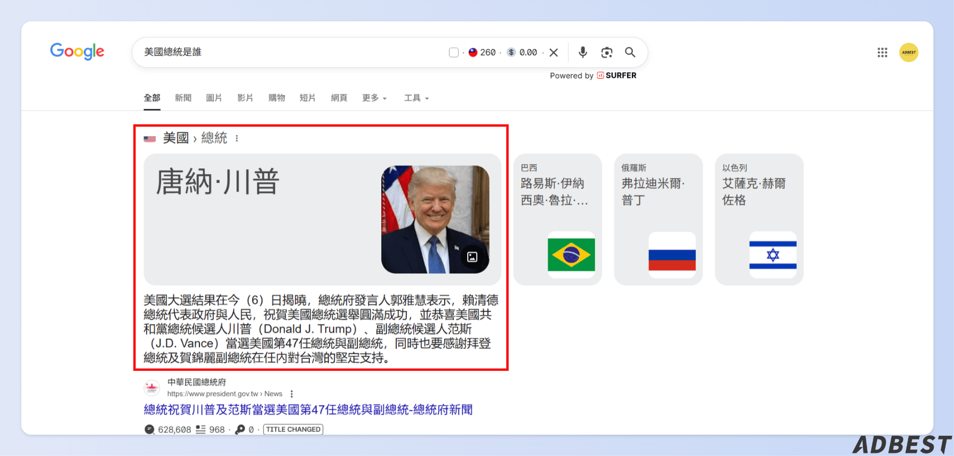The image size is (954, 456).
Task: Switch to the 圖片 tab
Action: point(214,97)
